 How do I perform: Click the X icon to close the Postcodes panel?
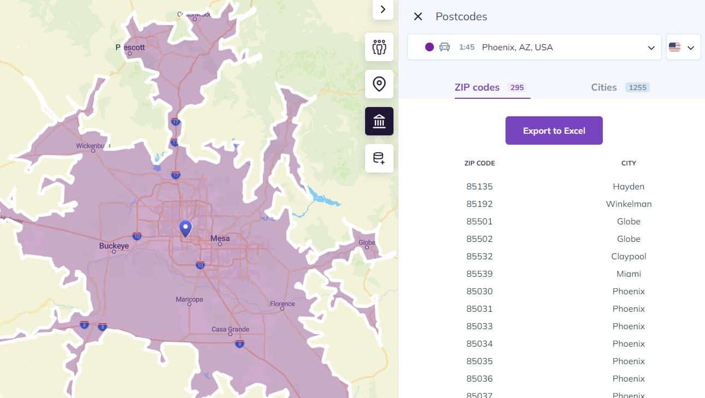418,16
